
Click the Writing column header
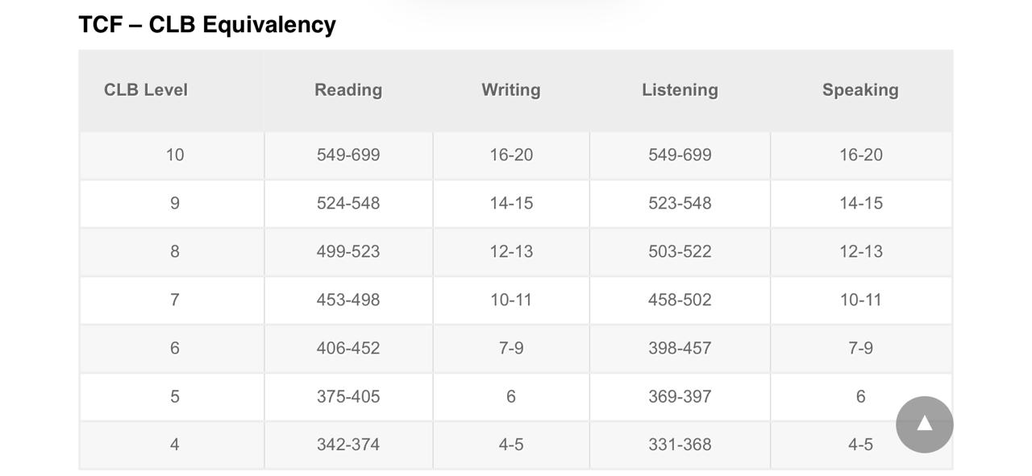point(510,89)
